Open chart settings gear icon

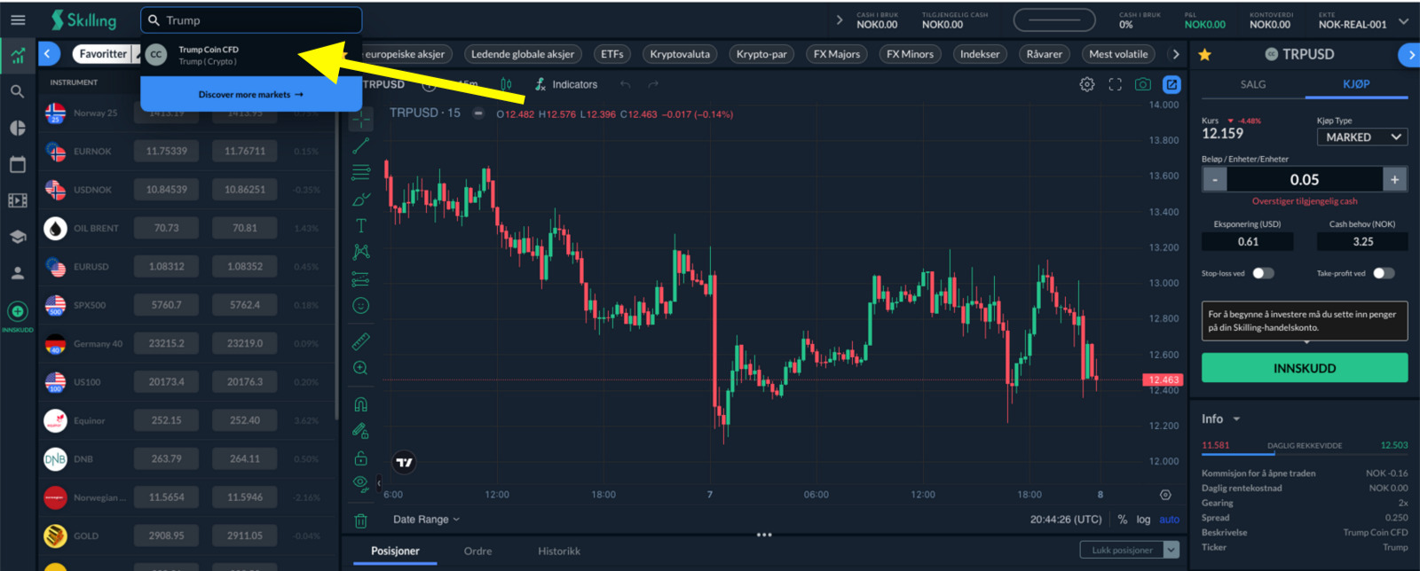click(1087, 84)
